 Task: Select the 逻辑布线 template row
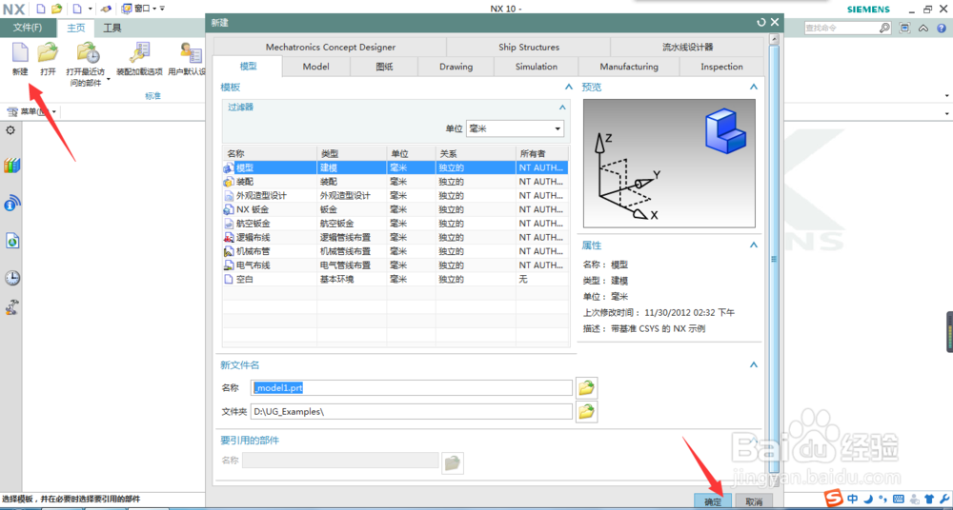[395, 237]
